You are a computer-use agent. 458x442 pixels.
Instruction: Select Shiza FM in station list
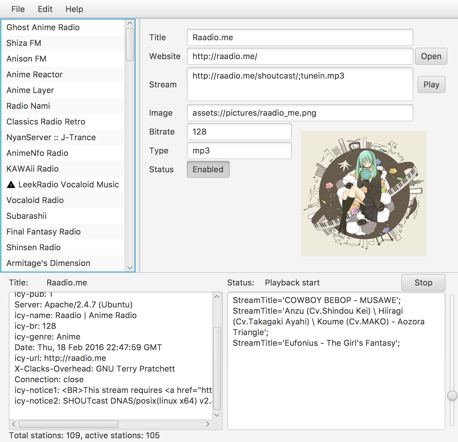[63, 43]
